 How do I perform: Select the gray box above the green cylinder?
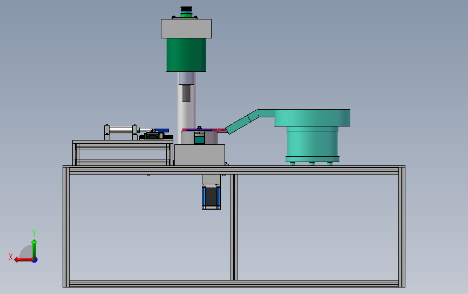pos(186,29)
